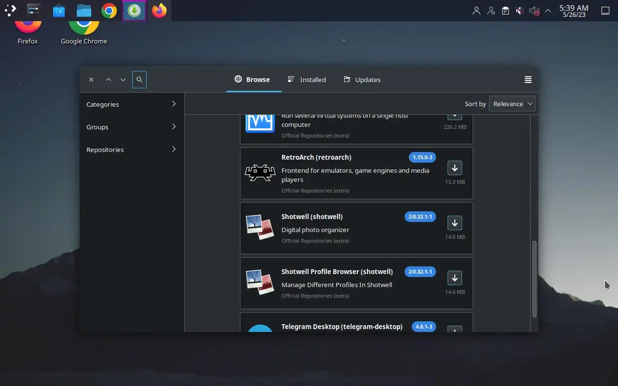This screenshot has height=386, width=618.
Task: Show hidden system tray icons
Action: tap(548, 11)
